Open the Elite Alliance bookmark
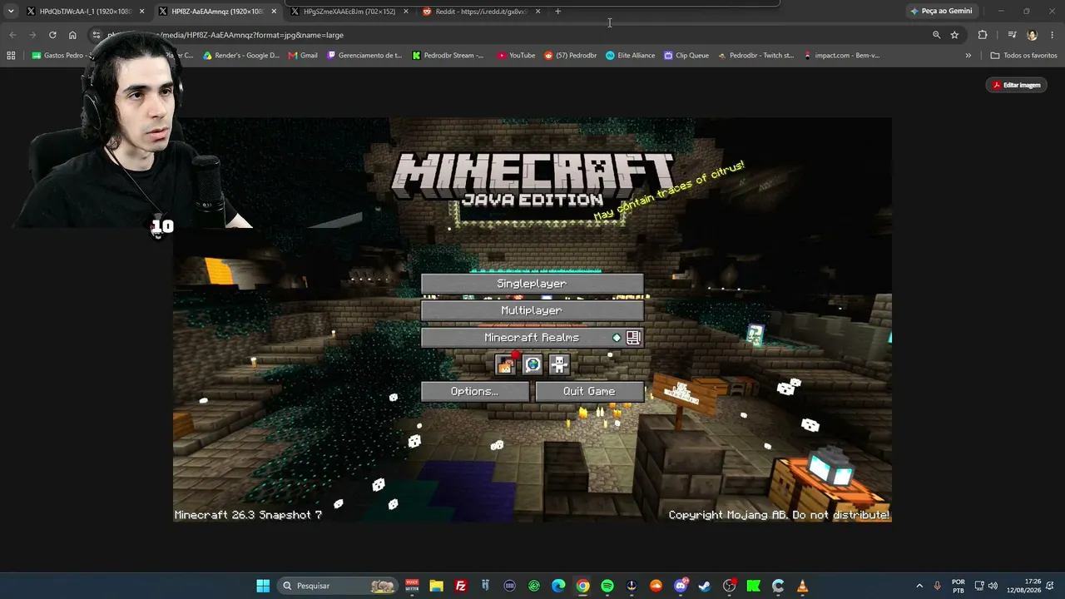 [631, 56]
